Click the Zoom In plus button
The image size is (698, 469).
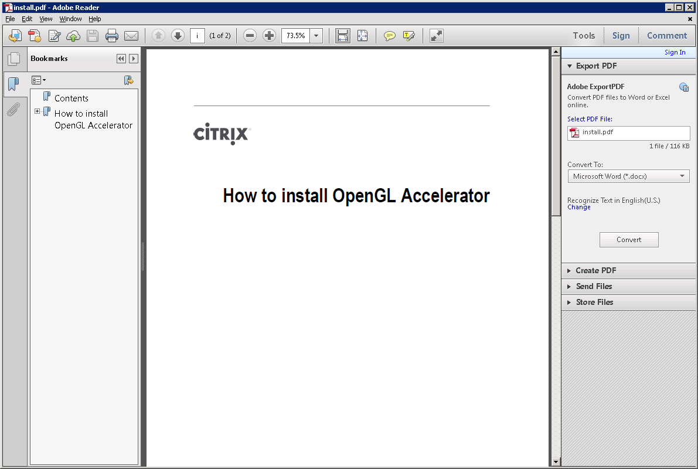[x=269, y=36]
